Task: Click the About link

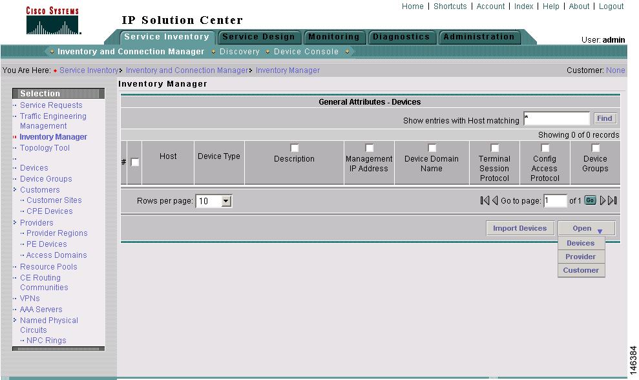Action: coord(579,6)
